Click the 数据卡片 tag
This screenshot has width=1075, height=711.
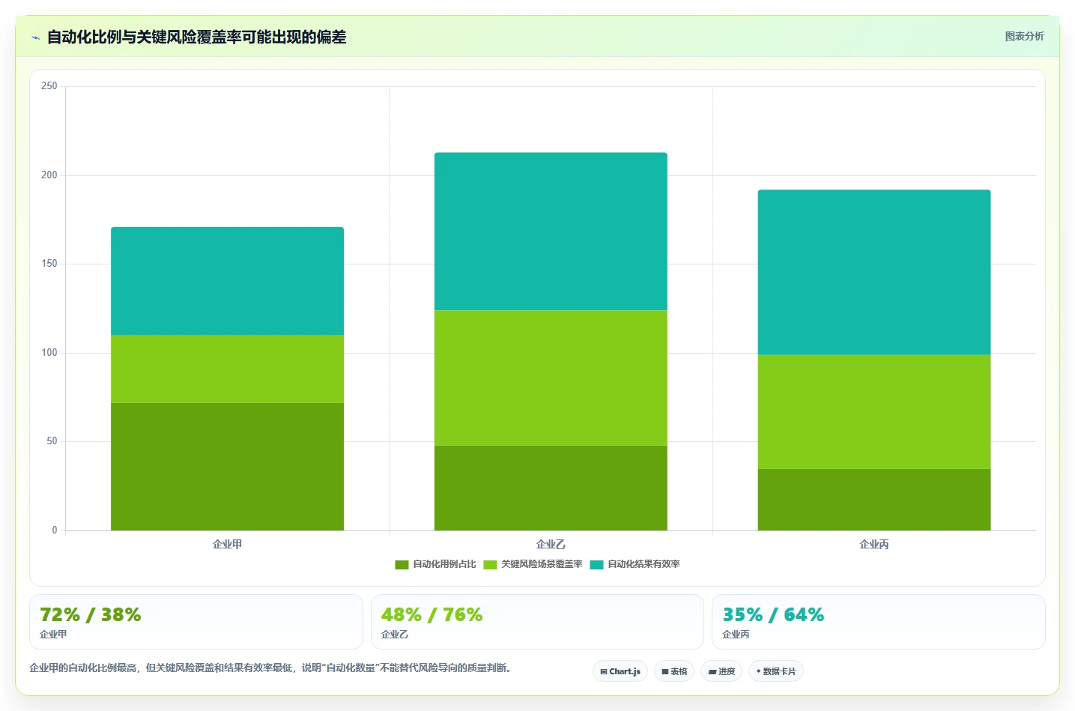[776, 671]
